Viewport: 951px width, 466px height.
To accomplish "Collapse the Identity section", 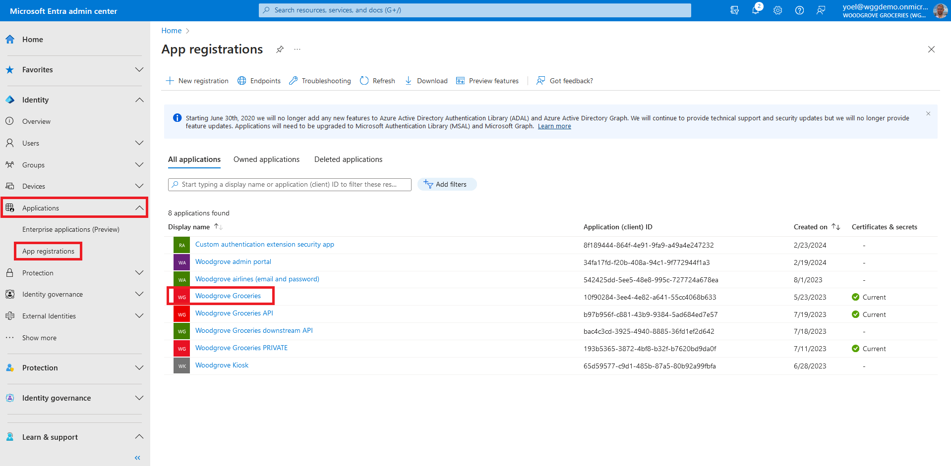I will [139, 100].
